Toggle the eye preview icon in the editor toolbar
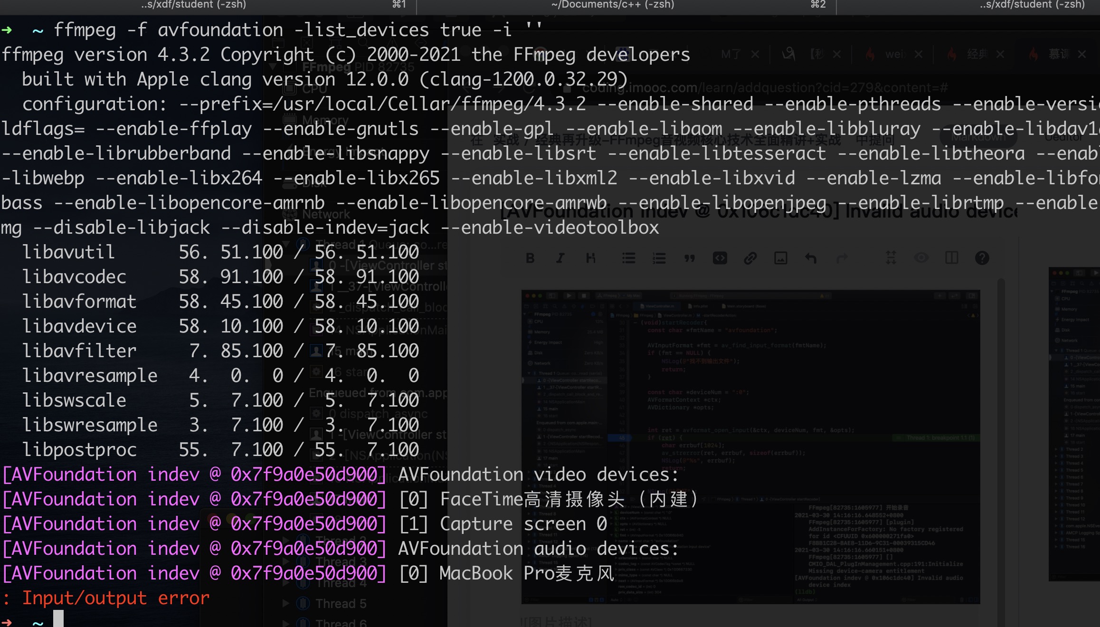Viewport: 1100px width, 627px height. click(x=921, y=258)
